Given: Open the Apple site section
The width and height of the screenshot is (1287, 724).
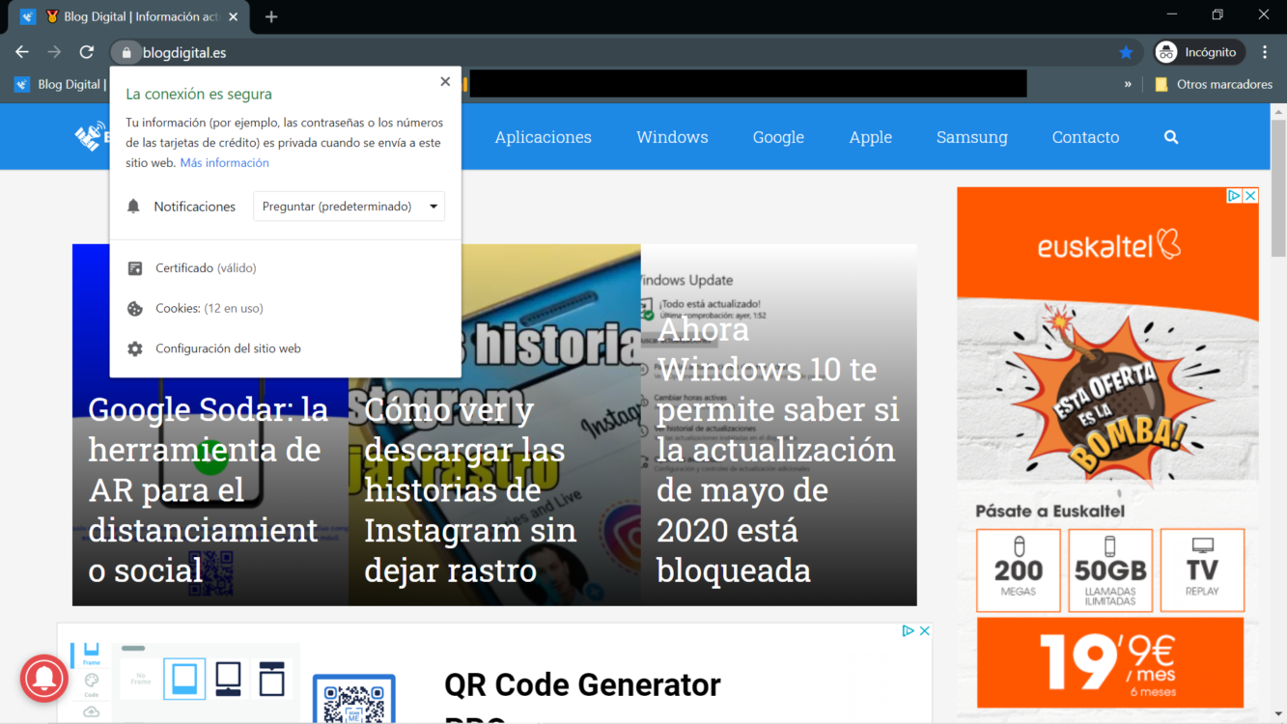Looking at the screenshot, I should pos(870,137).
